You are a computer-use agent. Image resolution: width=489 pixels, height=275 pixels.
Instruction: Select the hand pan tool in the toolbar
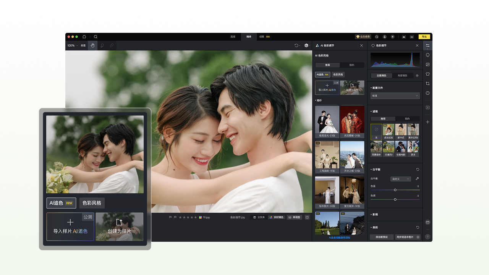click(x=92, y=45)
